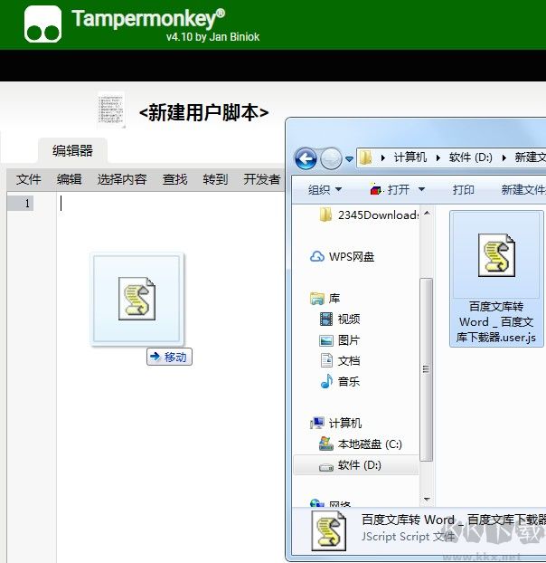Click the navigation pane scrollbar thumb
This screenshot has height=563, width=546.
tap(426, 369)
